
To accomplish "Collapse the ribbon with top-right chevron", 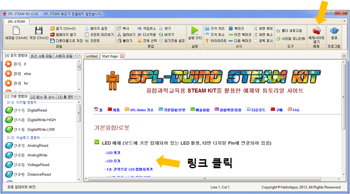I will coord(345,21).
